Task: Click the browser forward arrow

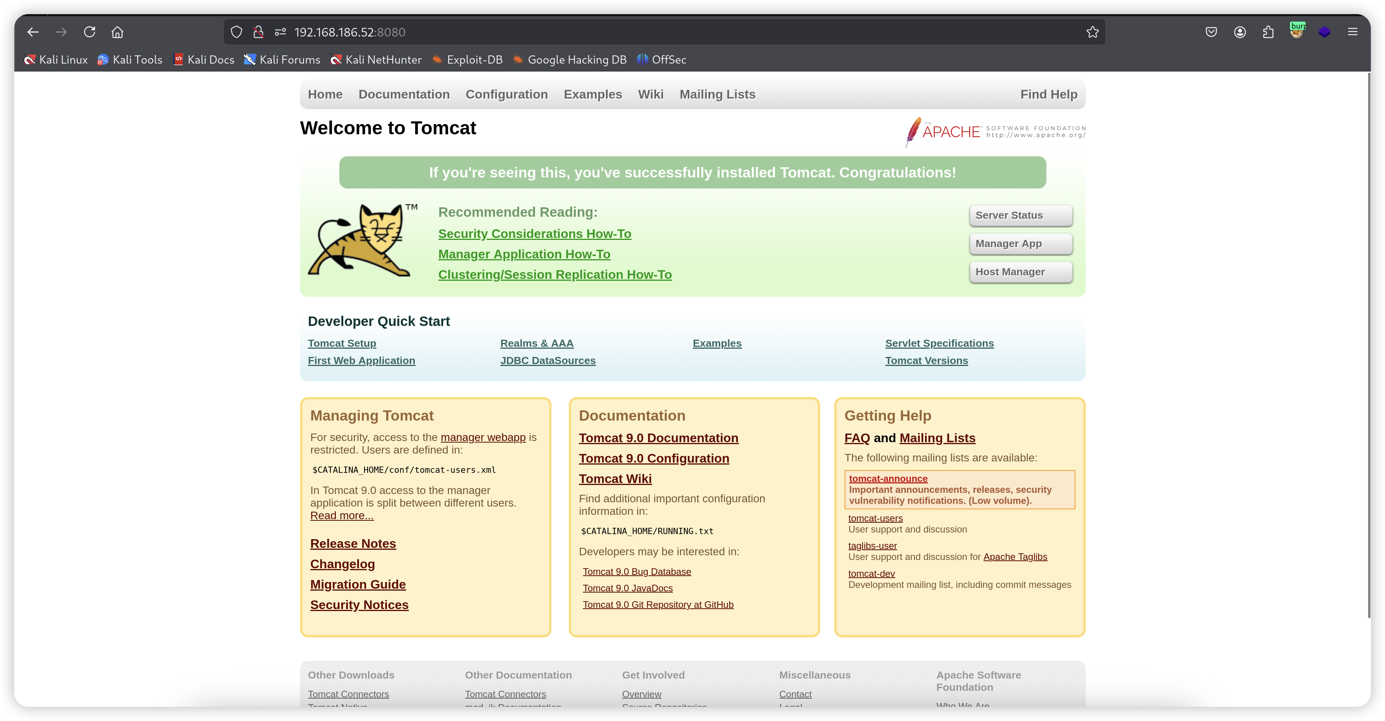Action: 61,32
